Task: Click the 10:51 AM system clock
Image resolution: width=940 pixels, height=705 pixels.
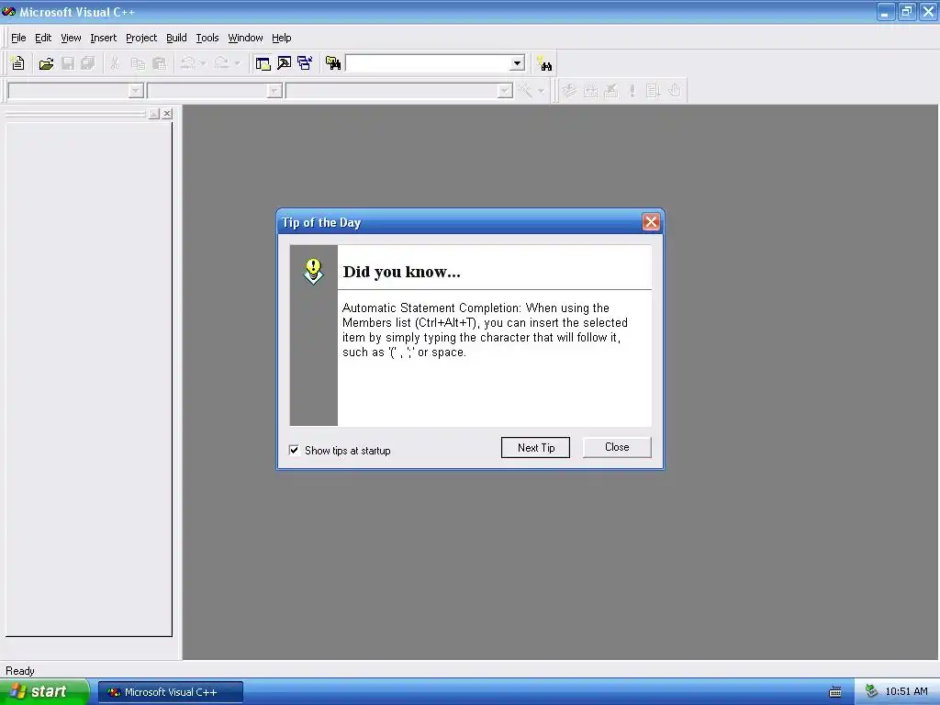Action: 906,692
